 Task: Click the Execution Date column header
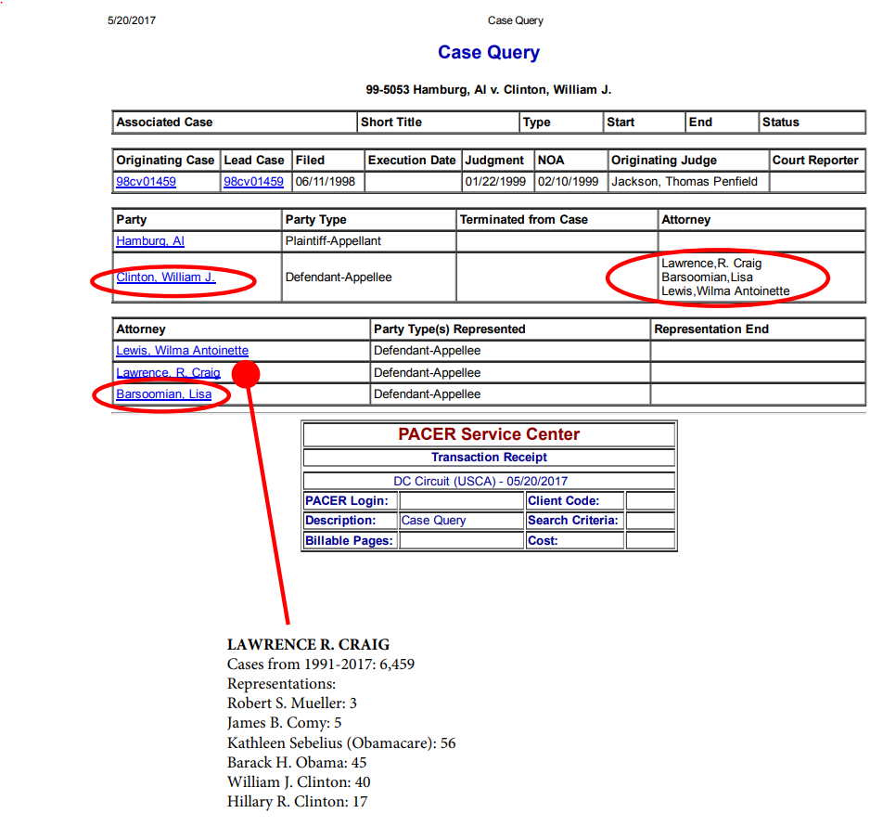pos(412,160)
